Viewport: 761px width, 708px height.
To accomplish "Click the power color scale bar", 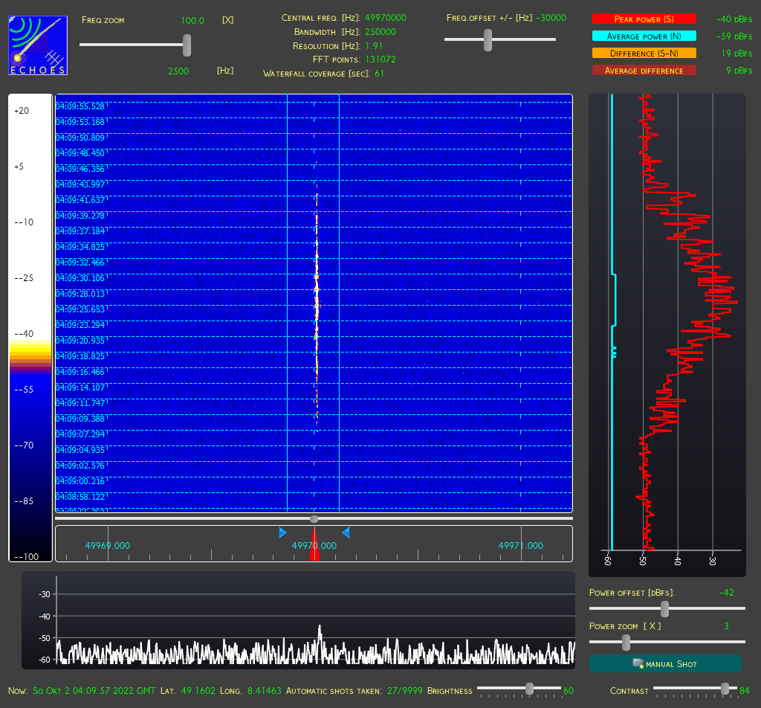I will coord(30,328).
